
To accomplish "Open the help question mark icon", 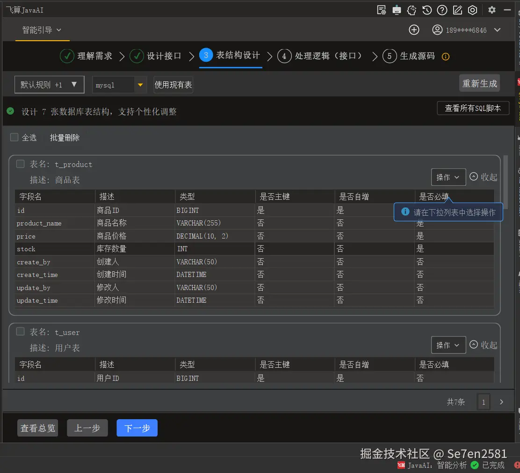I will tap(442, 10).
